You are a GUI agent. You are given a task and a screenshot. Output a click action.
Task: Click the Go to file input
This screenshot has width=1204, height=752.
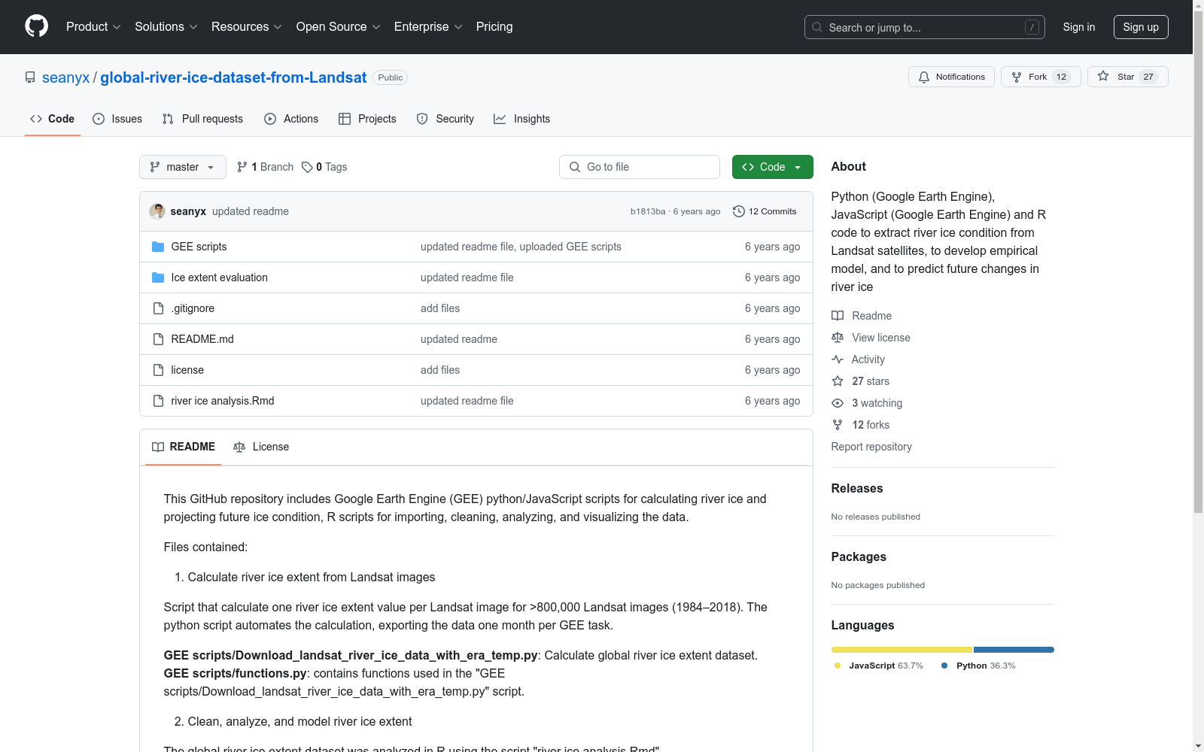640,167
